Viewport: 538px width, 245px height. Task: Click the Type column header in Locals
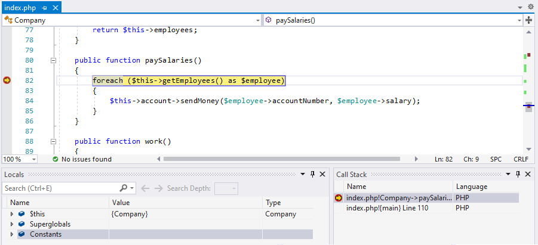tap(288, 203)
